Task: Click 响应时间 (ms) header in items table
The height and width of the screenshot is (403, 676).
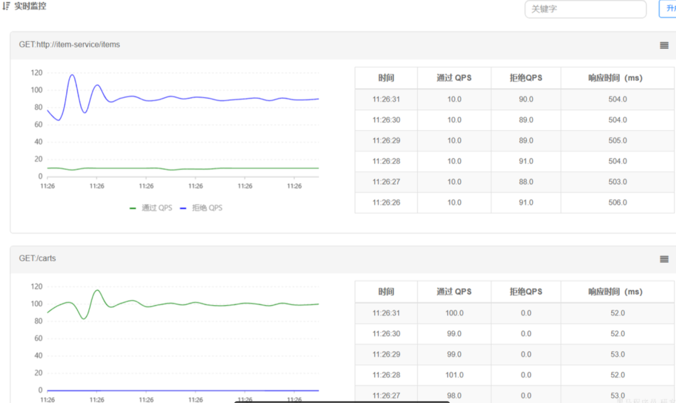Action: [615, 78]
